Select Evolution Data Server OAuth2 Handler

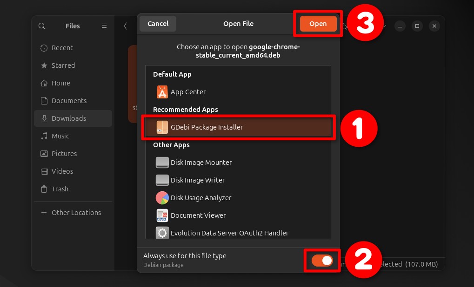(x=238, y=233)
